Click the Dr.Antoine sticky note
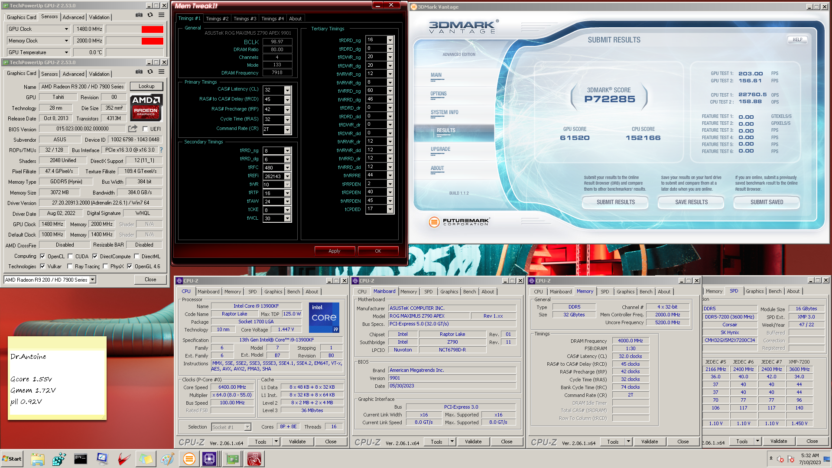Viewport: 832px width, 468px height. point(57,378)
